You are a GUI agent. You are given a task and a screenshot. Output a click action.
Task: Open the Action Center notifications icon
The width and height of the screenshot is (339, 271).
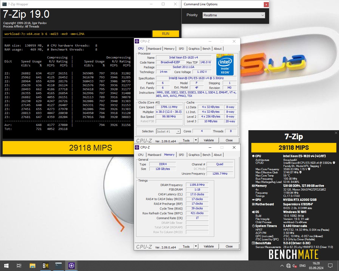pos(330,266)
